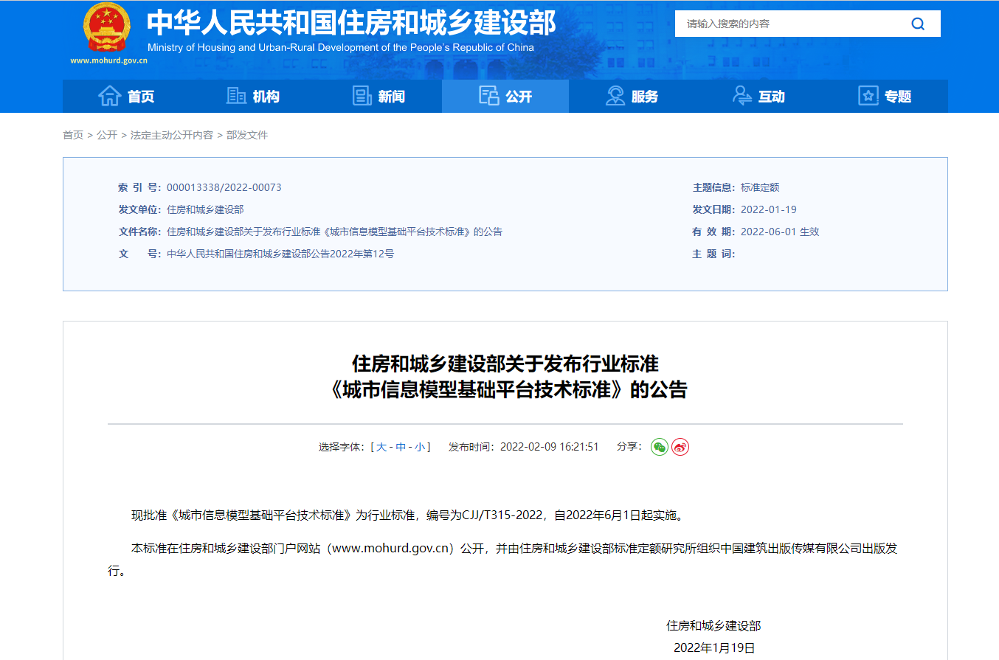999x660 pixels.
Task: Click the star icon for 专题
Action: [x=868, y=96]
